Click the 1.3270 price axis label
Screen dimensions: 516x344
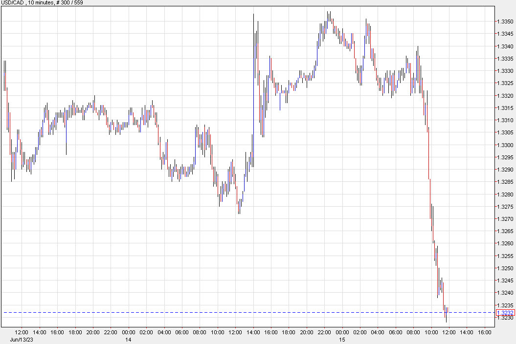pyautogui.click(x=505, y=219)
